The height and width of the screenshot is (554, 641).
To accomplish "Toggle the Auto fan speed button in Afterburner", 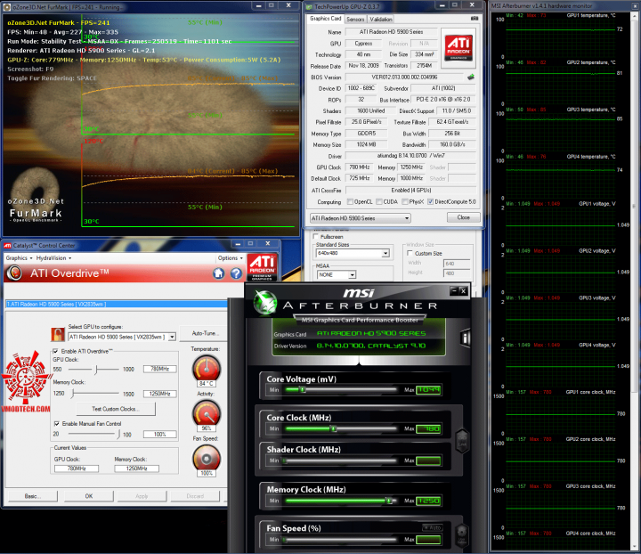I will point(432,528).
